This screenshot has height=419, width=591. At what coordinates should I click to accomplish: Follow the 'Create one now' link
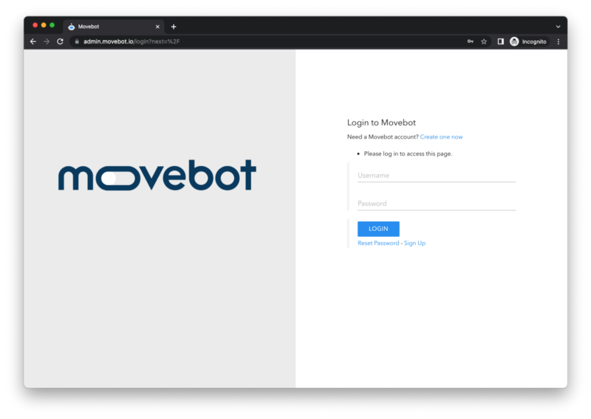441,137
